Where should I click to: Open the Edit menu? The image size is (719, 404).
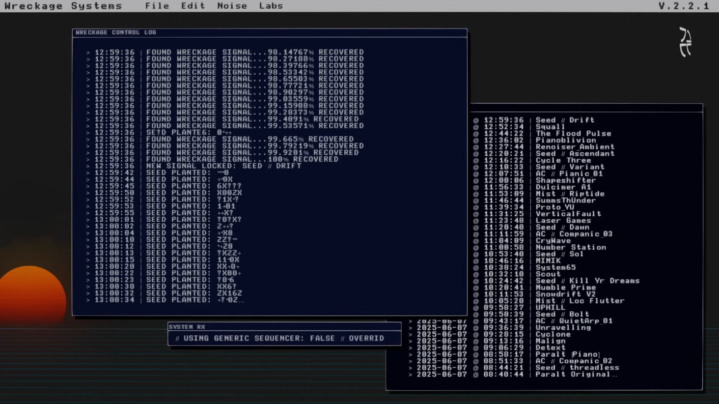[x=193, y=6]
